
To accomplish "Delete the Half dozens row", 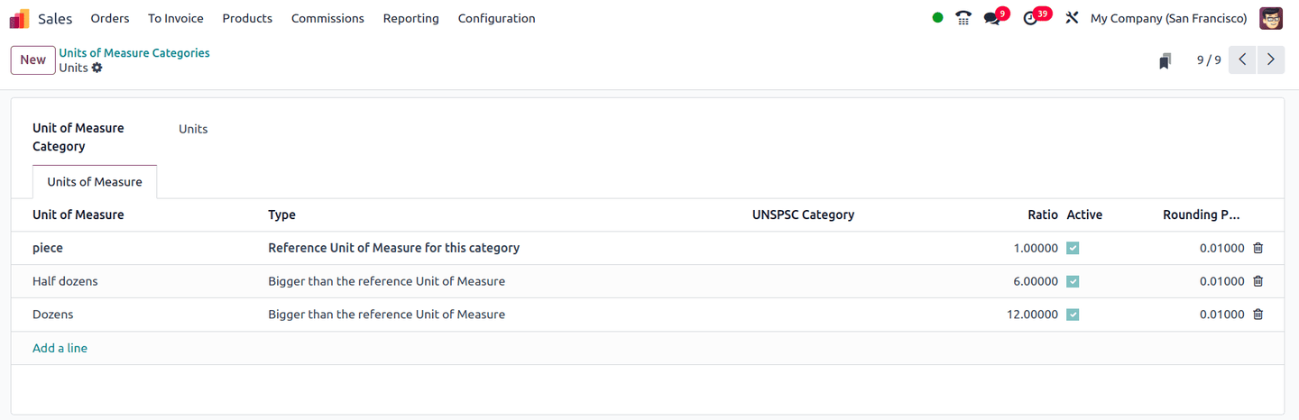I will coord(1258,281).
